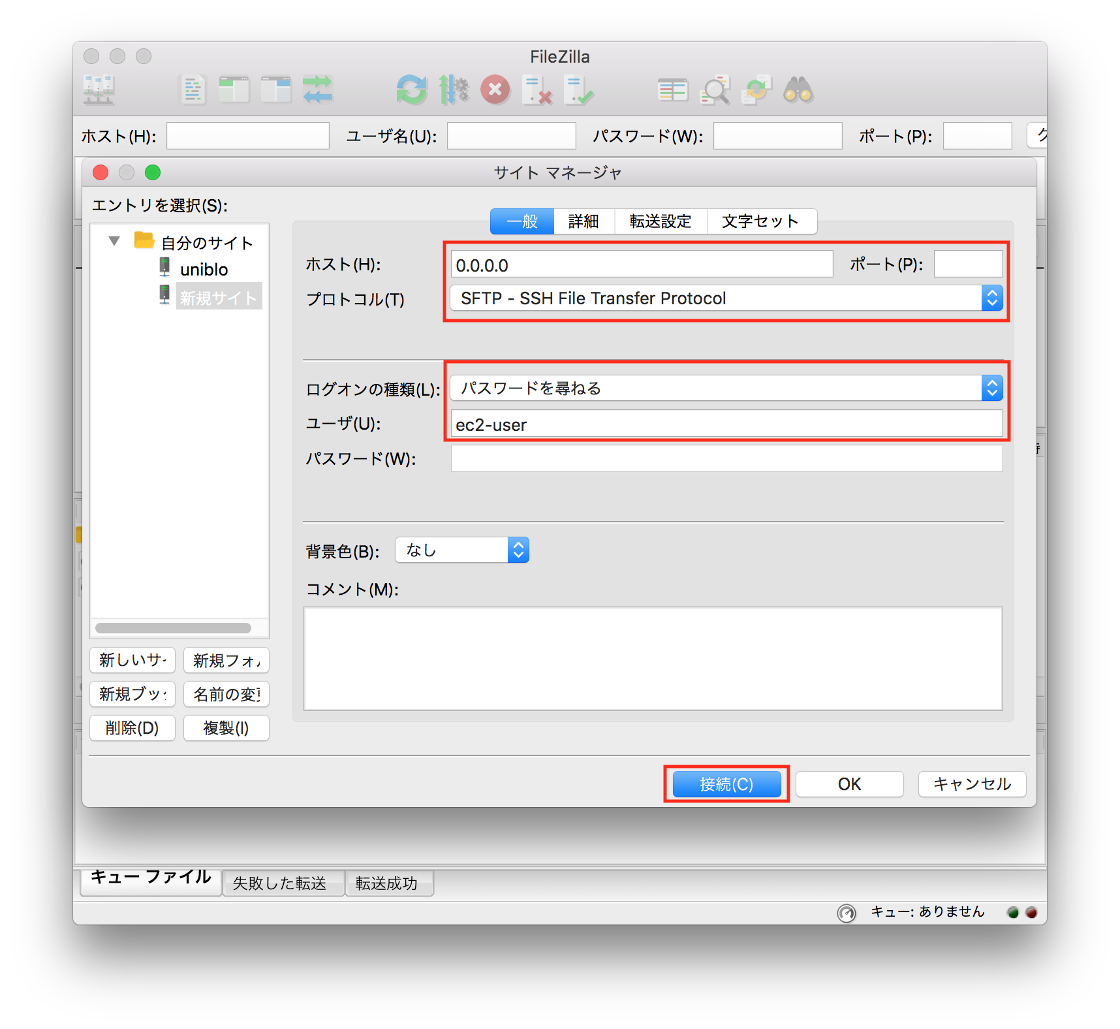Switch to the 文字セット tab
This screenshot has height=1029, width=1120.
pos(761,221)
